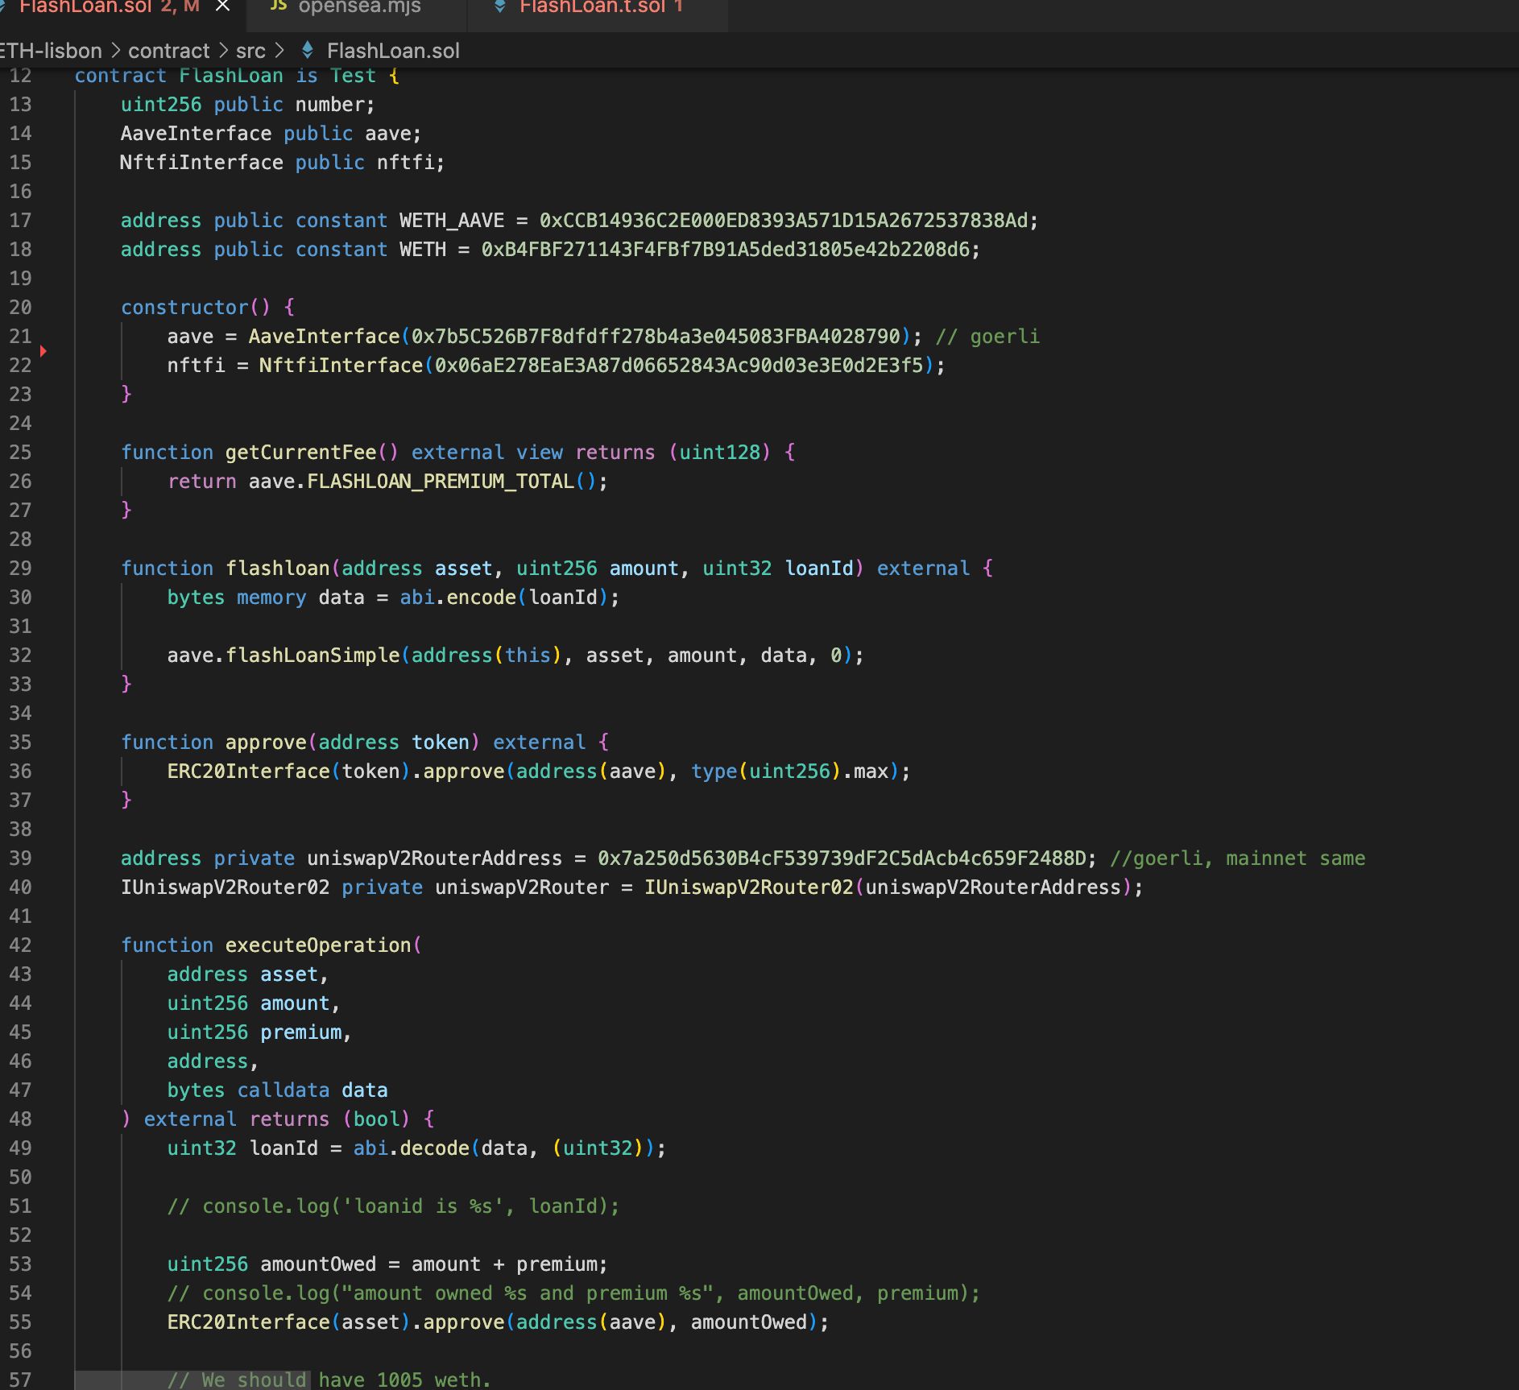Open the opensea.mjs tab
The width and height of the screenshot is (1519, 1390).
359,7
